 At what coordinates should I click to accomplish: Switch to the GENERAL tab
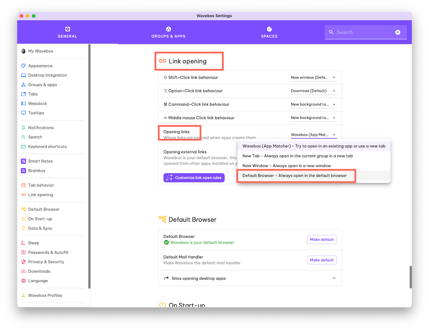pos(67,32)
